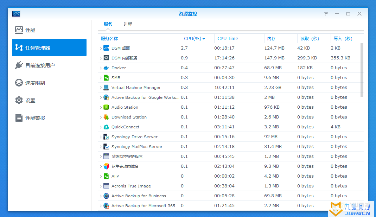Click the '124.7 MB' memory value
Viewport: 376px width, 217px height.
pyautogui.click(x=274, y=48)
